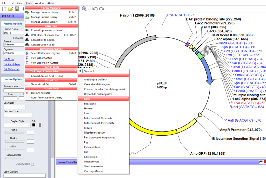Screen dimensions: 266x178
Task: Select Manage Primers Library menu entry
Action: [x=44, y=17]
